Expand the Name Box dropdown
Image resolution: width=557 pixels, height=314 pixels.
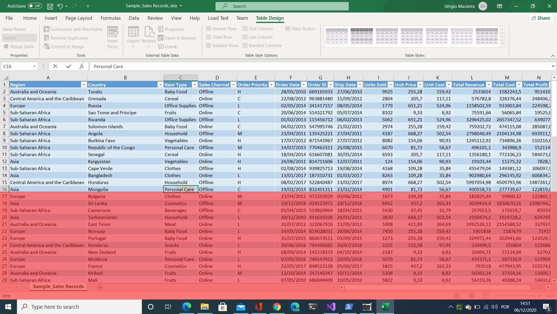[x=34, y=66]
